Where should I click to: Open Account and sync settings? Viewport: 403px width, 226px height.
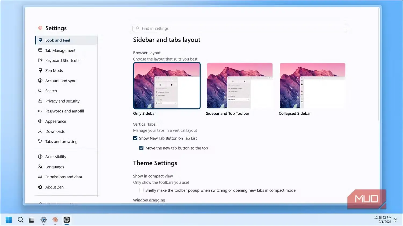[66, 81]
